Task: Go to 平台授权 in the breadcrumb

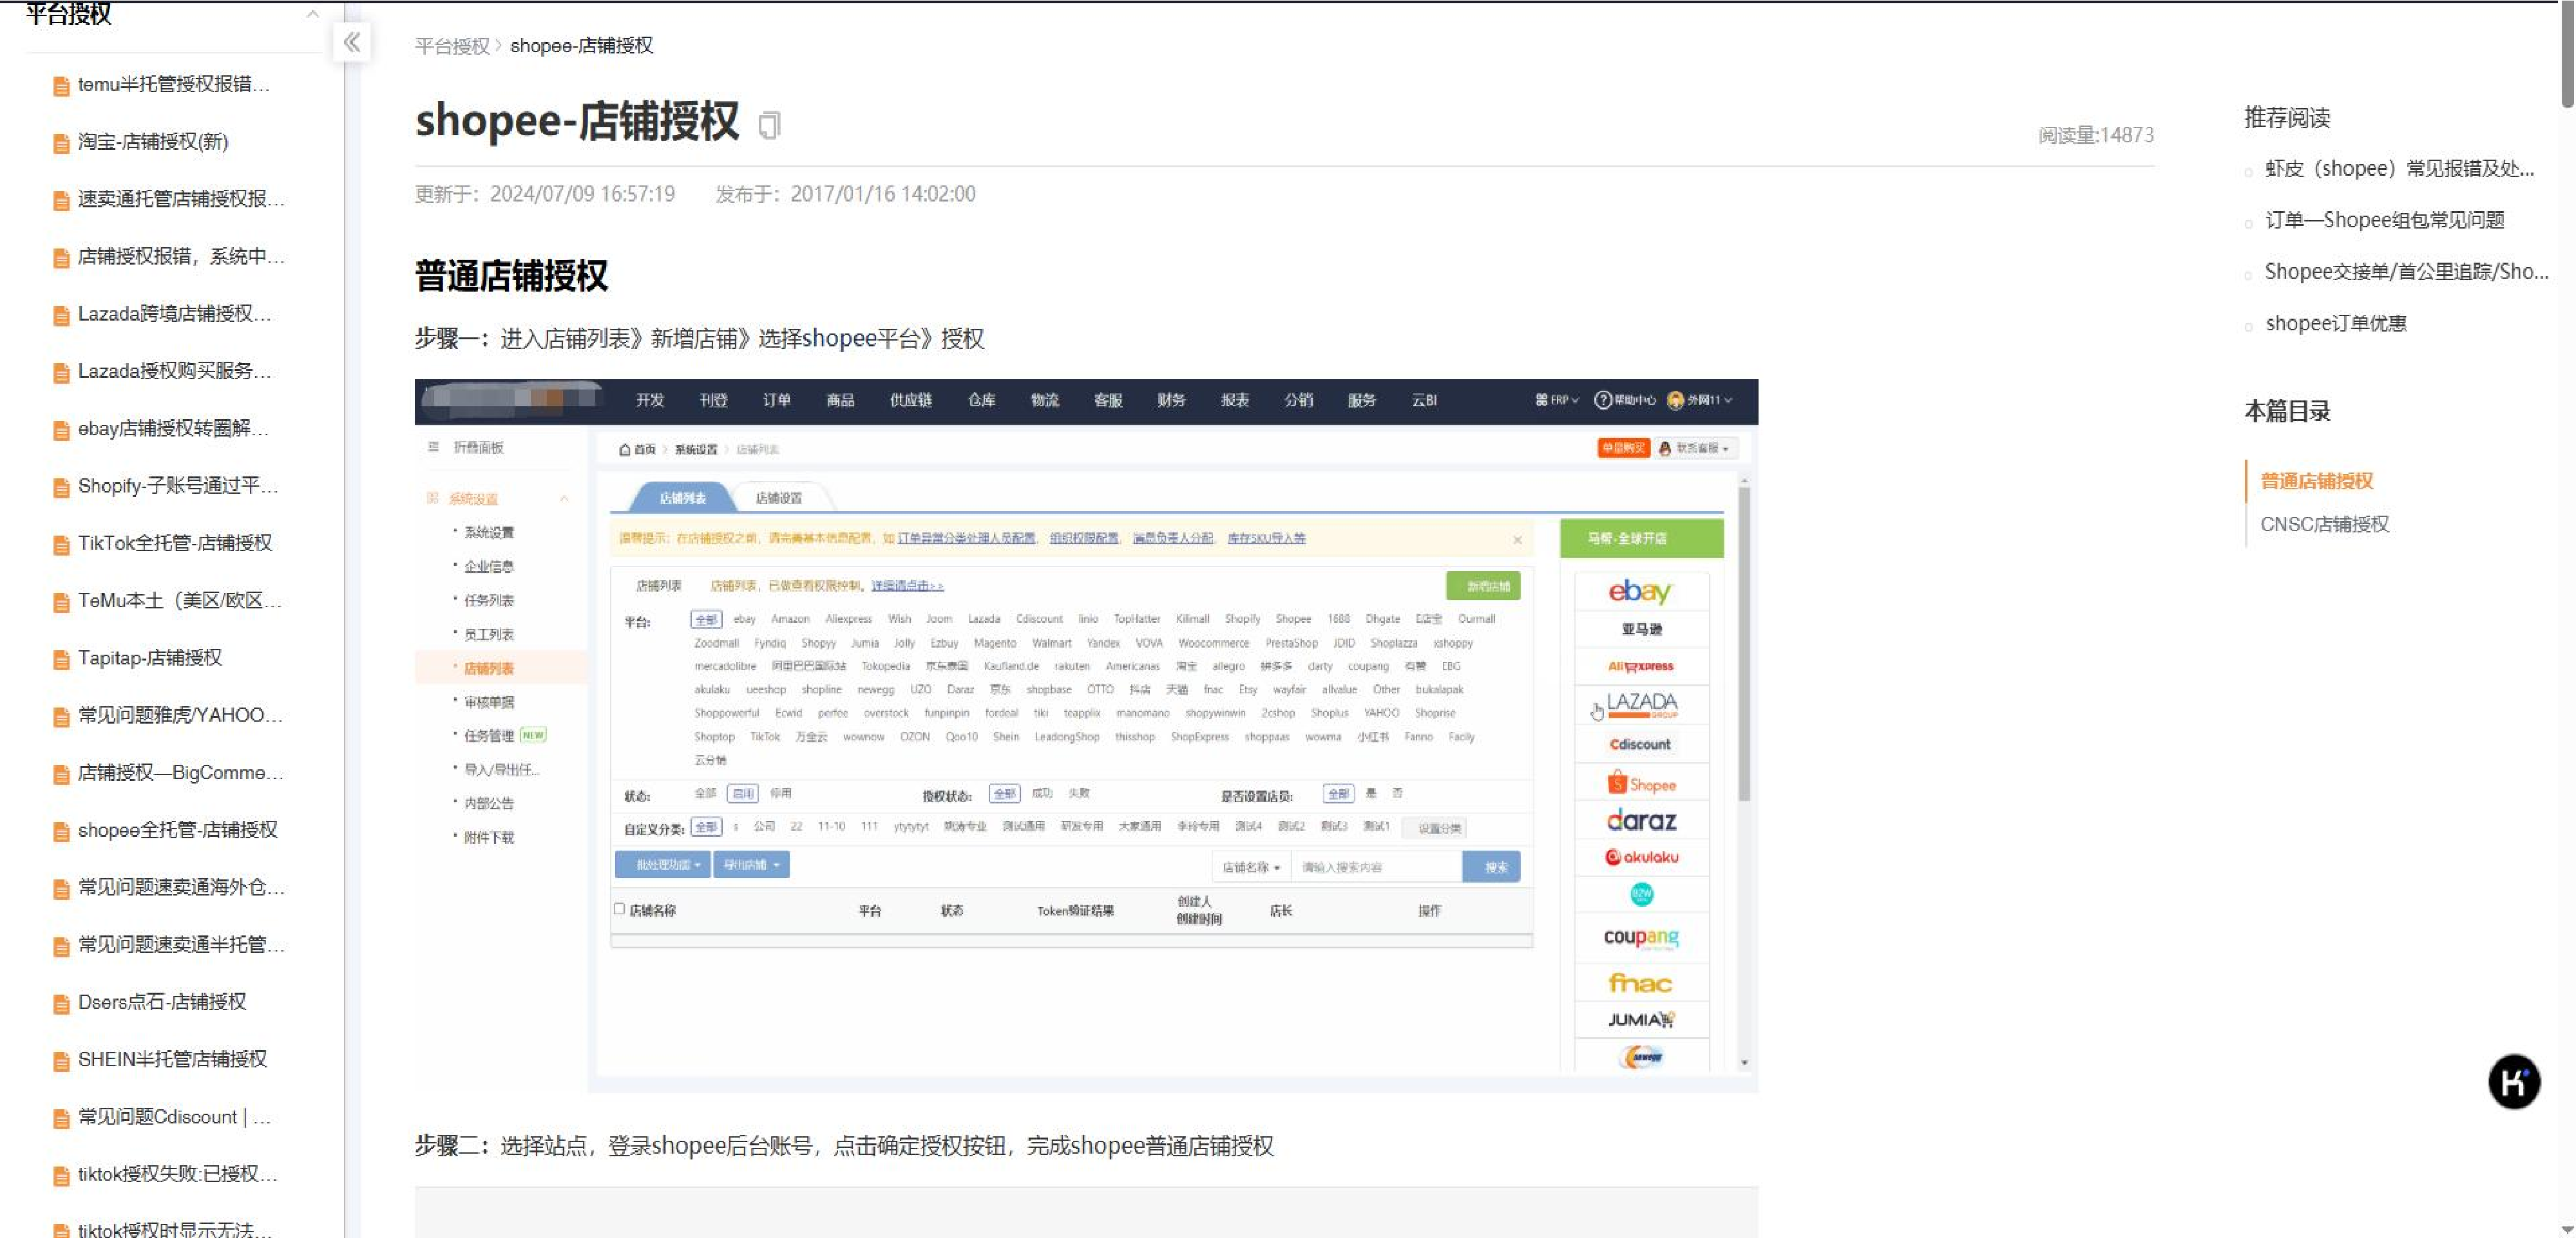Action: click(x=452, y=46)
